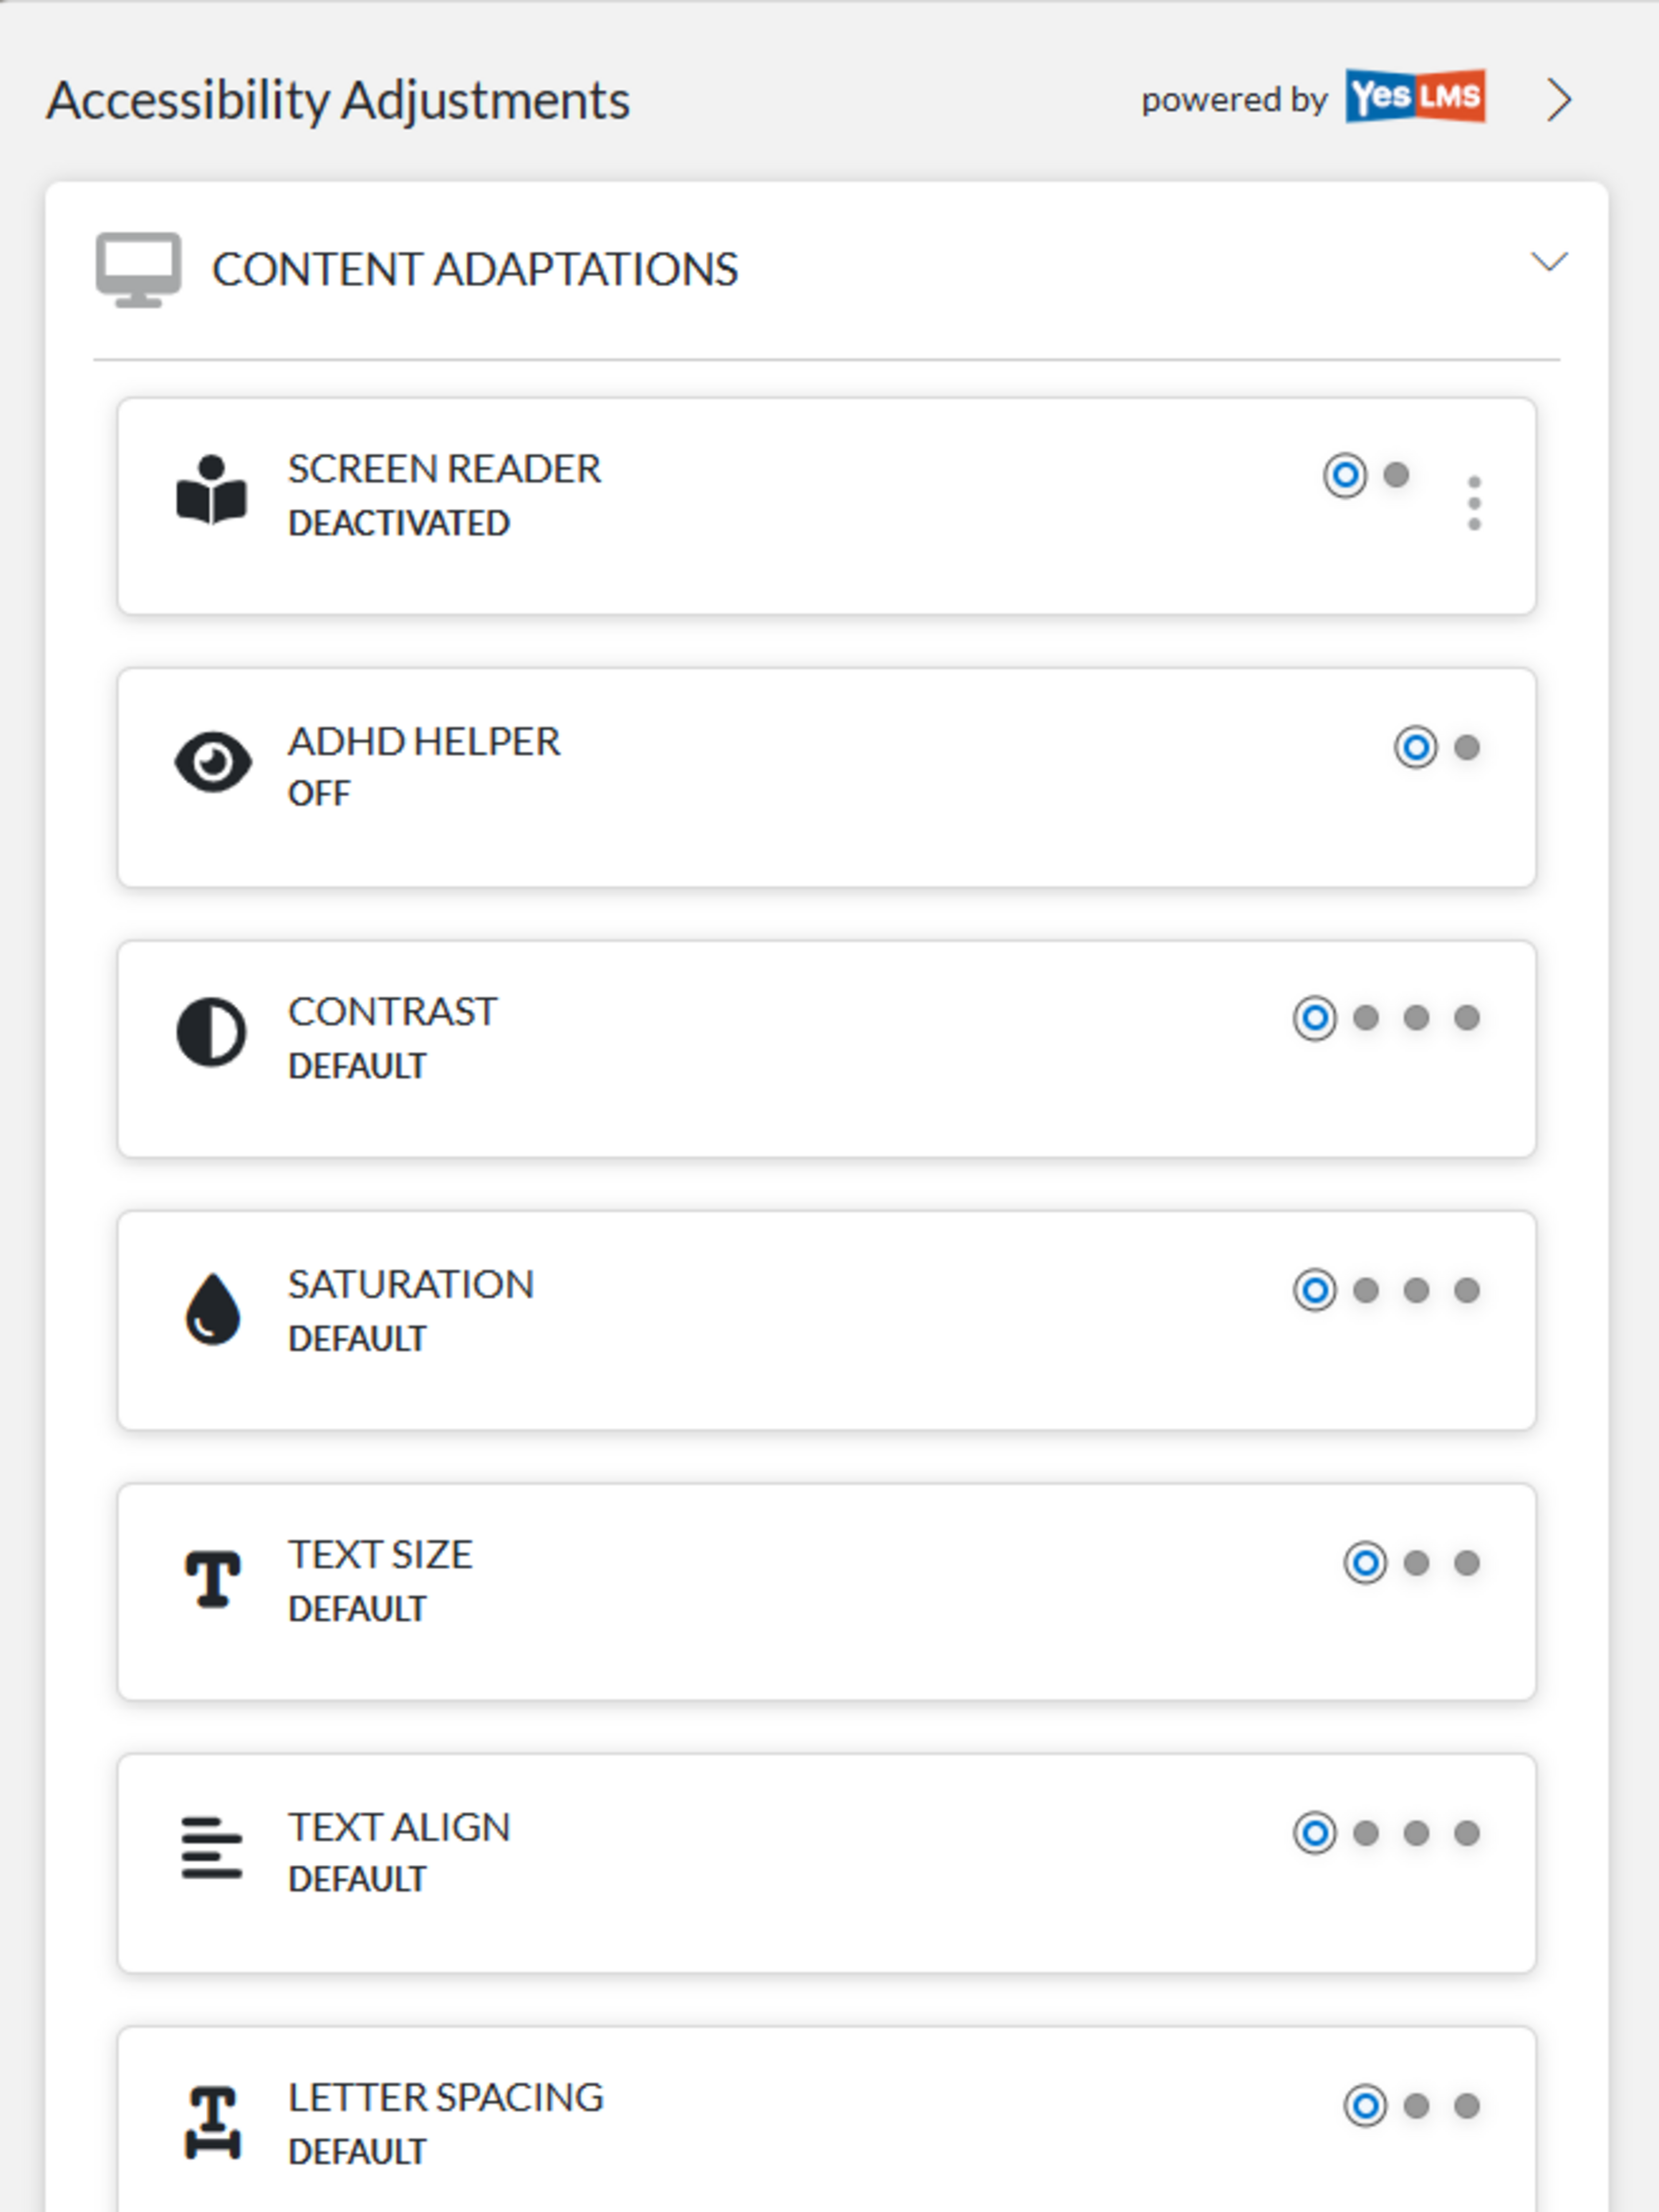The image size is (1659, 2212).
Task: Collapse the Content Adaptations section
Action: pyautogui.click(x=1551, y=263)
